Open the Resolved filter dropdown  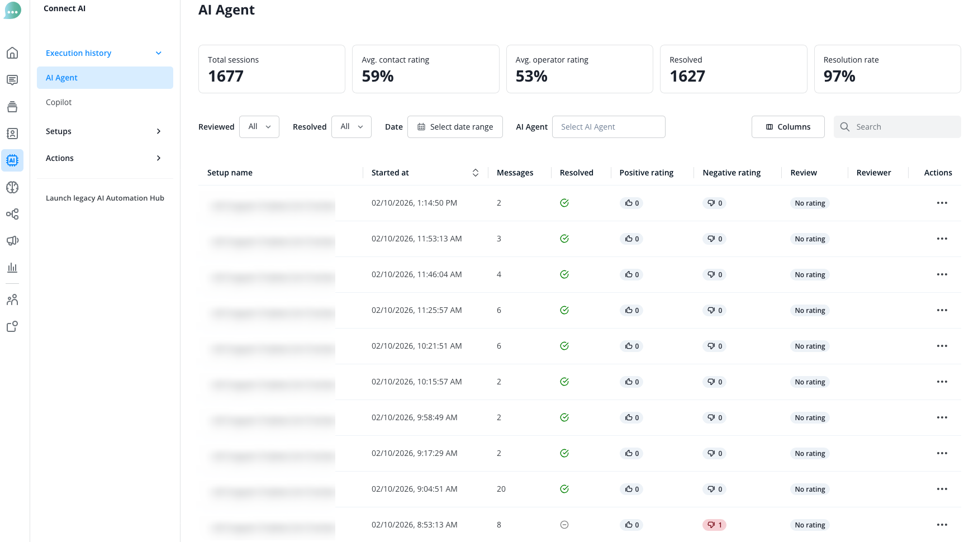pyautogui.click(x=351, y=127)
